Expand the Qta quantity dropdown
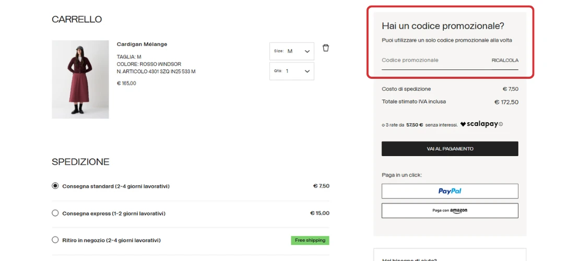Viewport: 579px width, 261px height. coord(292,71)
